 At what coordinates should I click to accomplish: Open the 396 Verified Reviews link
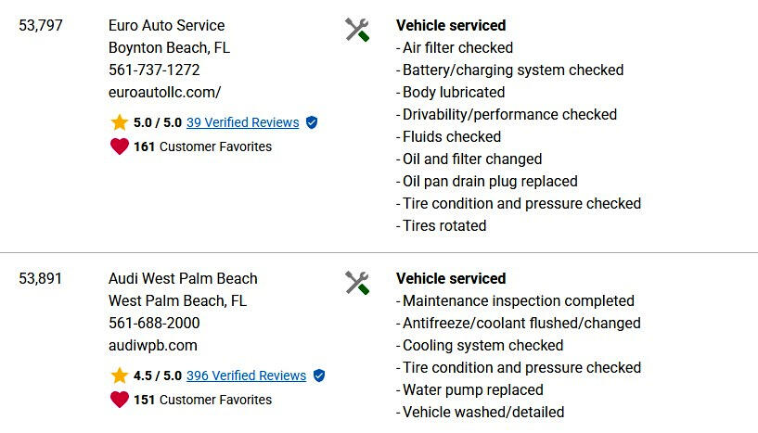click(246, 376)
